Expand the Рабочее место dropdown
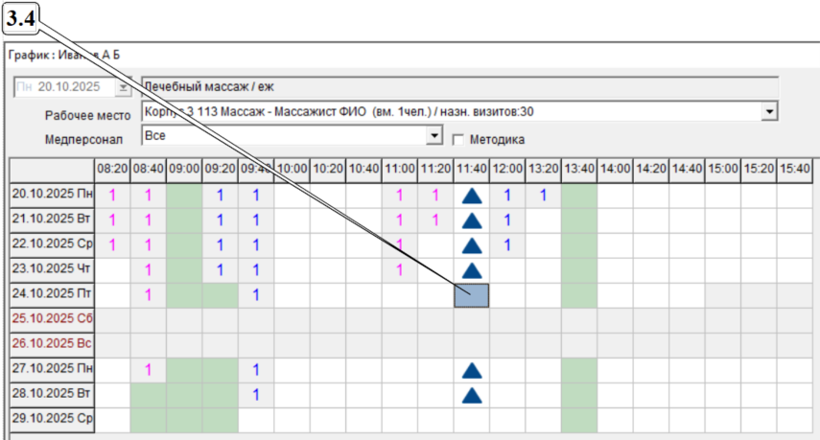Image resolution: width=820 pixels, height=440 pixels. (x=768, y=112)
